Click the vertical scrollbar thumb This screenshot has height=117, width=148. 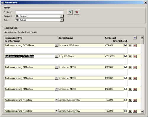[x=142, y=42]
